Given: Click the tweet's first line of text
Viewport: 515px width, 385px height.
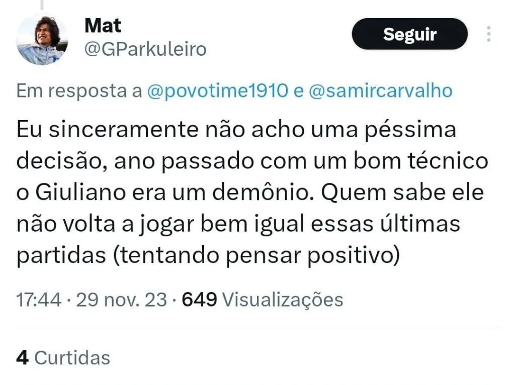Looking at the screenshot, I should (236, 130).
